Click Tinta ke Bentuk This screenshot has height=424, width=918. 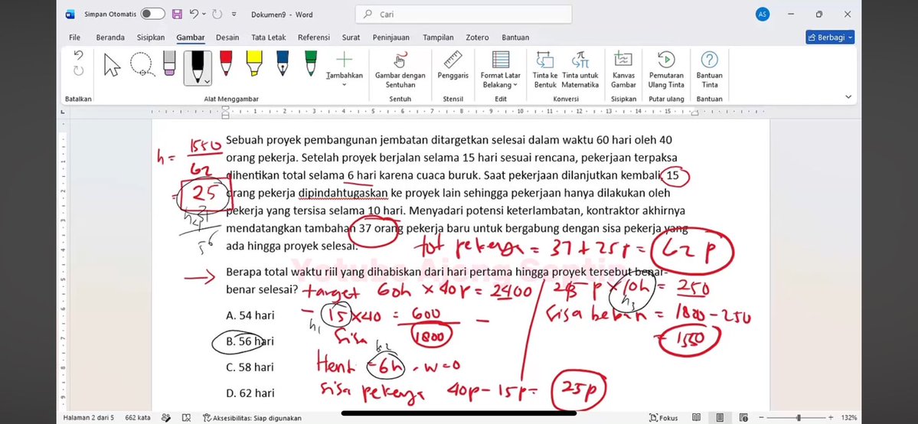pos(545,69)
